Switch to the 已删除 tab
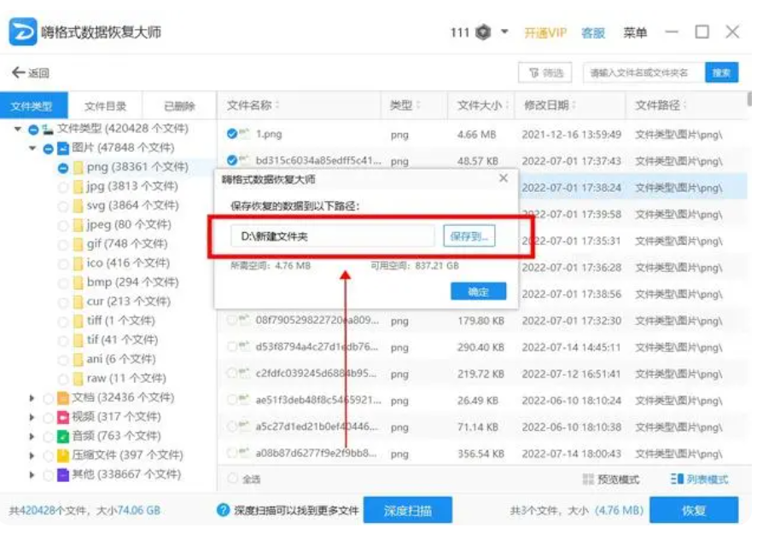This screenshot has width=757, height=533. pyautogui.click(x=179, y=106)
